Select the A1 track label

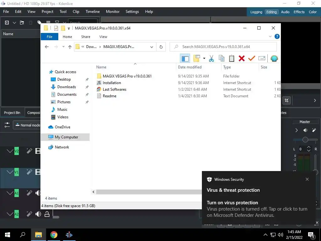17,193
